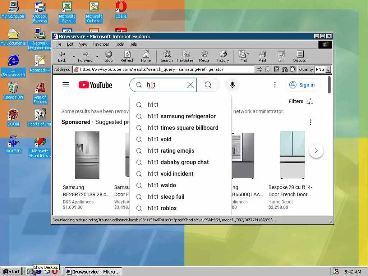368x276 pixels.
Task: Open Notepad++ desktop icon
Action: tap(40, 64)
